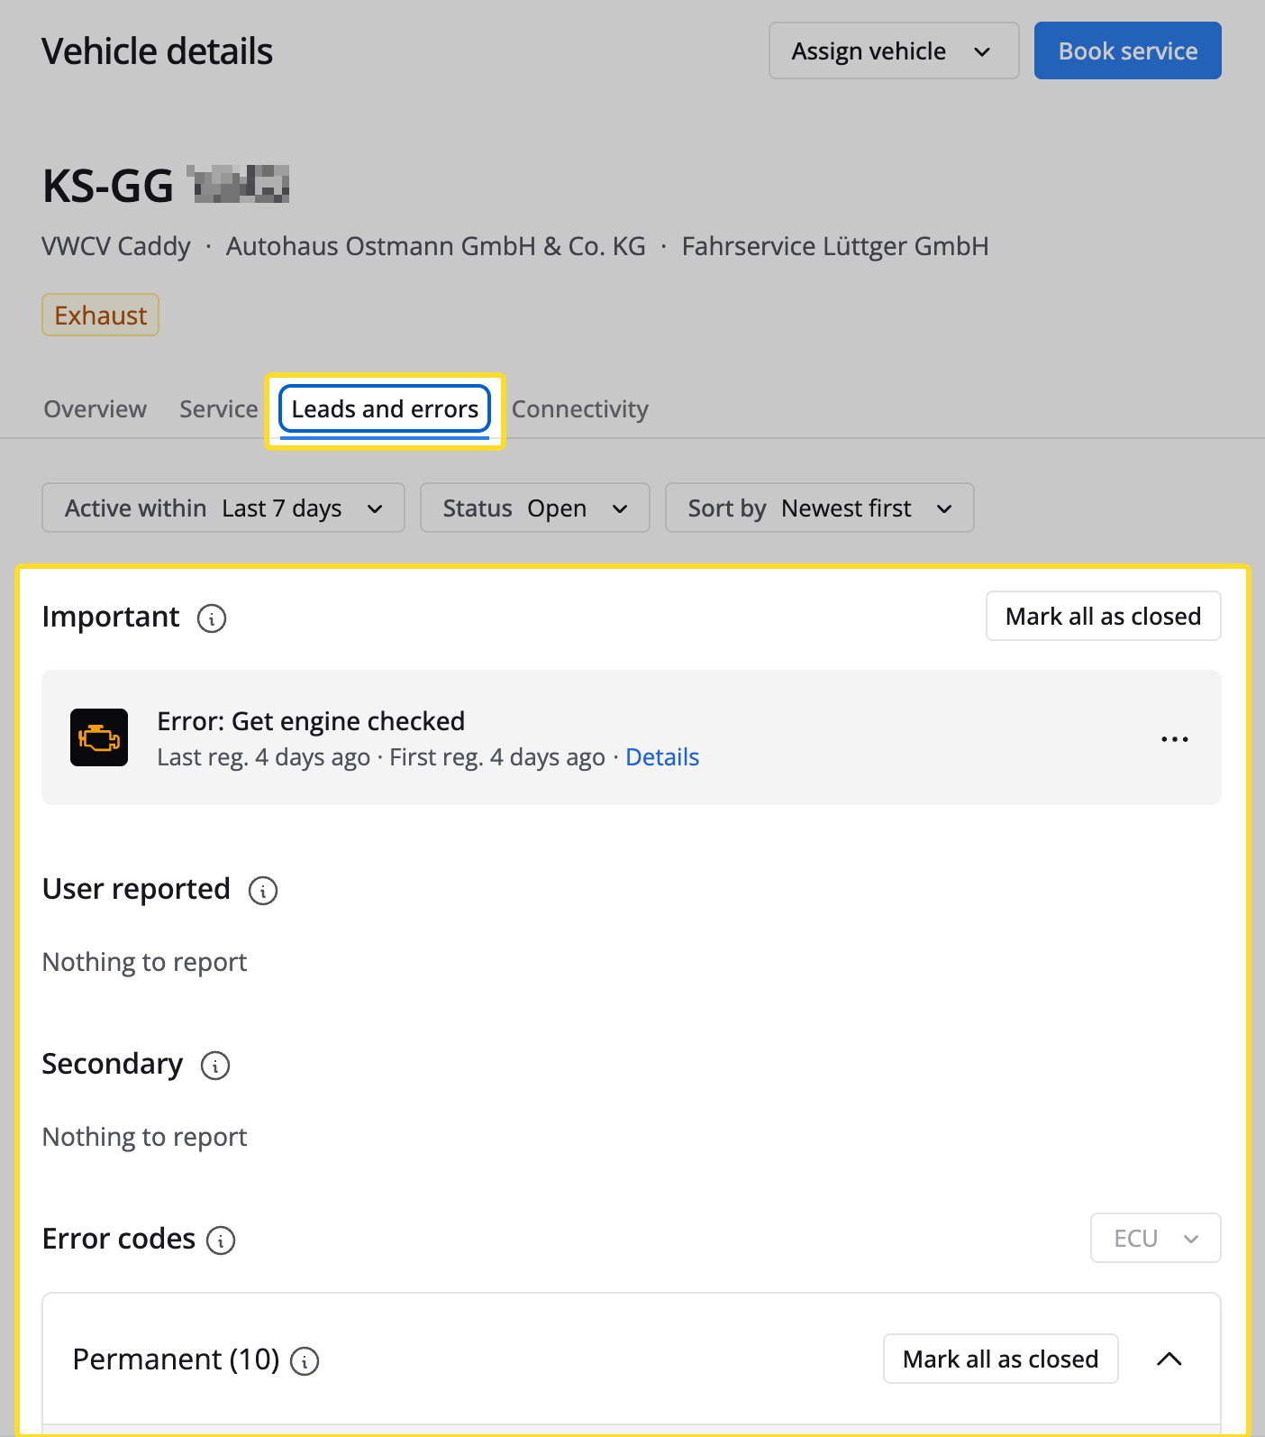Image resolution: width=1265 pixels, height=1437 pixels.
Task: Open the ECU dropdown selector
Action: 1155,1239
